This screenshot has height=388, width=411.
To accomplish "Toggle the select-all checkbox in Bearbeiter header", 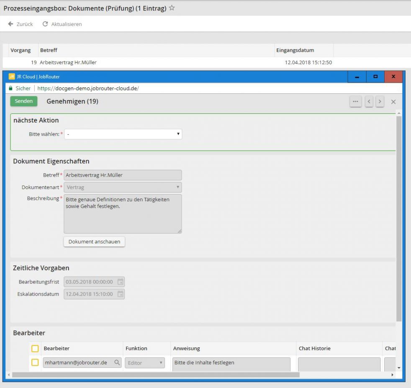I will coord(35,349).
